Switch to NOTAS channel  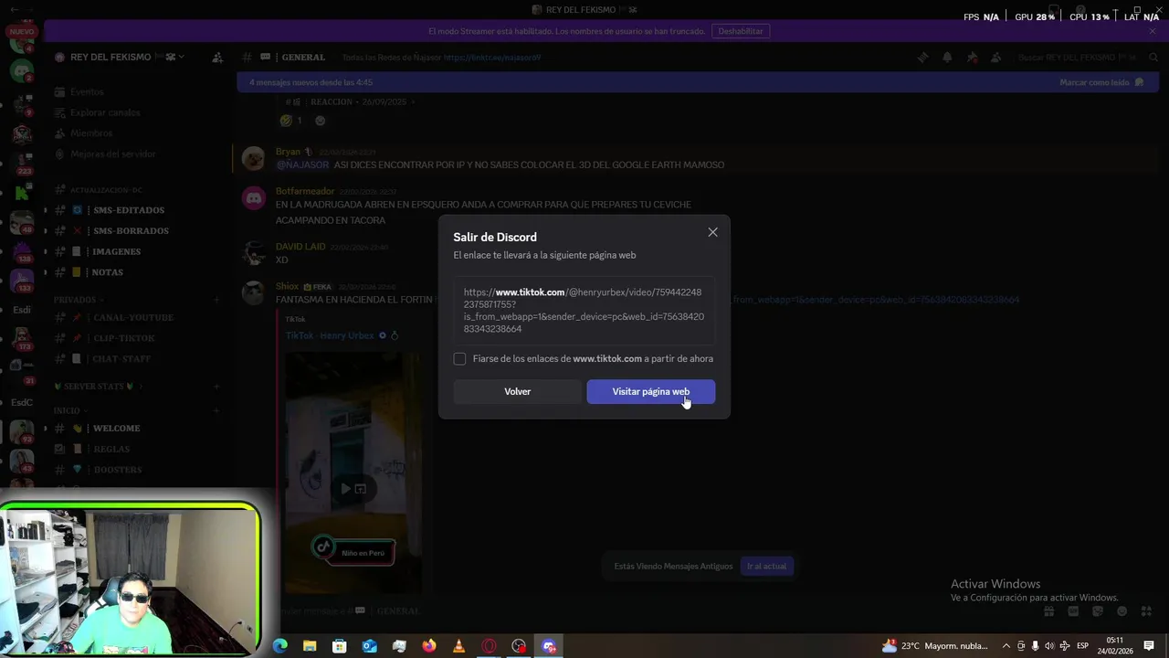click(x=139, y=272)
